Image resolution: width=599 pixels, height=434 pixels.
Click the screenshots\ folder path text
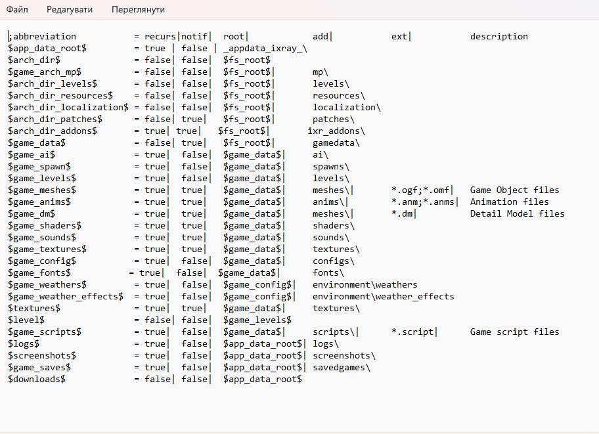[x=344, y=356]
